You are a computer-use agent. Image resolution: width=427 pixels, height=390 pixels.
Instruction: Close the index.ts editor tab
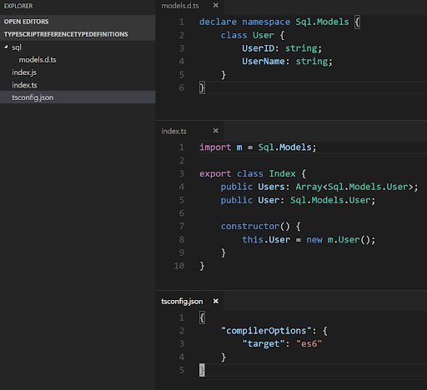216,131
